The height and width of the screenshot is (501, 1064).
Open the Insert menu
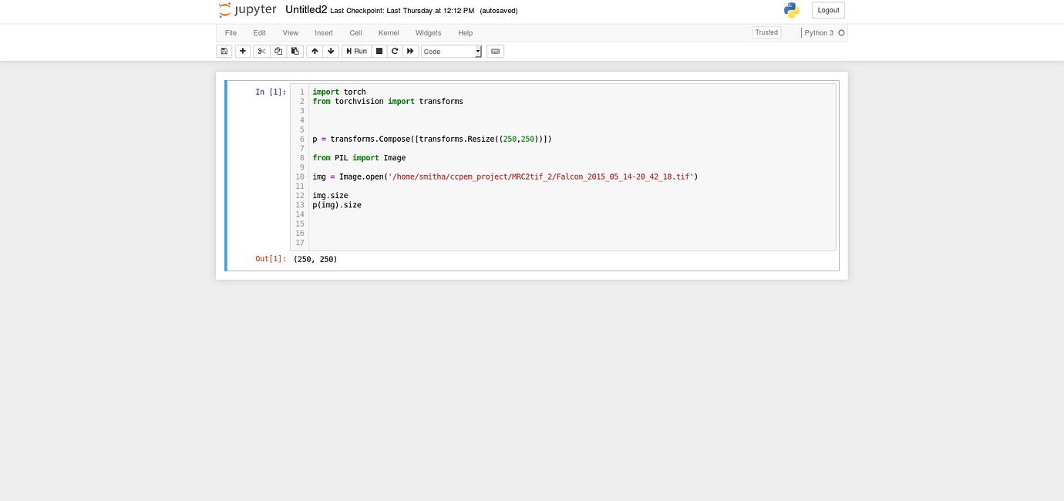323,33
